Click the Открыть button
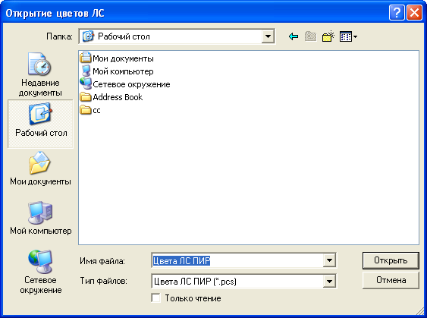Viewport: 427px width, 318px height. [391, 260]
